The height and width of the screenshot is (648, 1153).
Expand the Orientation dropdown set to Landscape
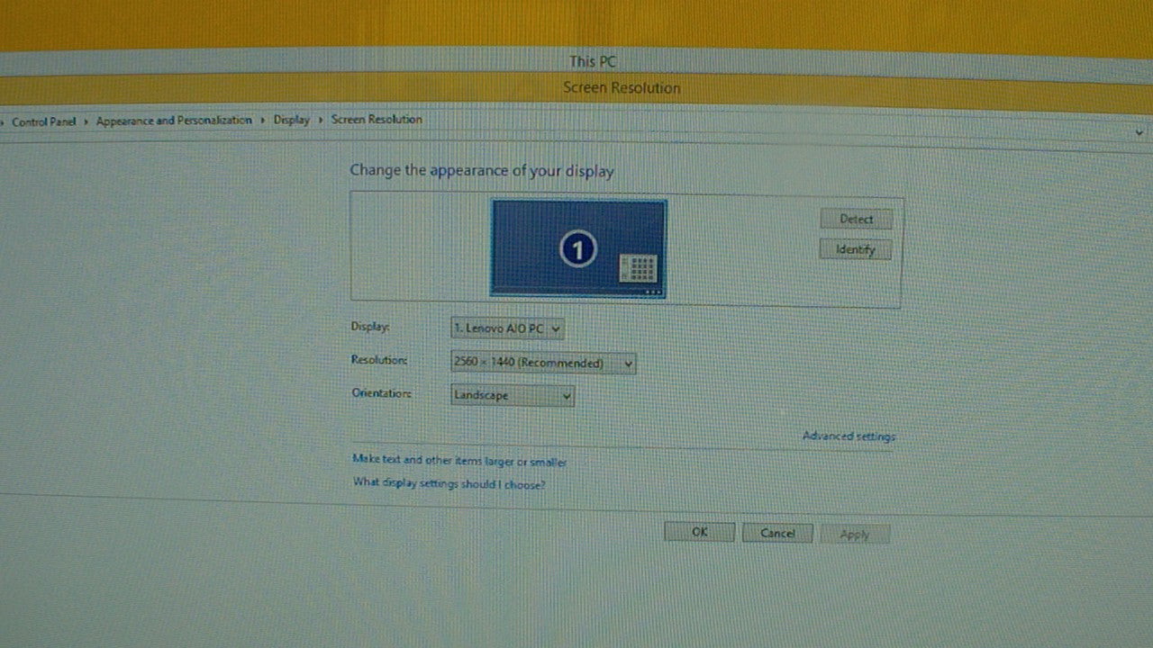tap(513, 395)
